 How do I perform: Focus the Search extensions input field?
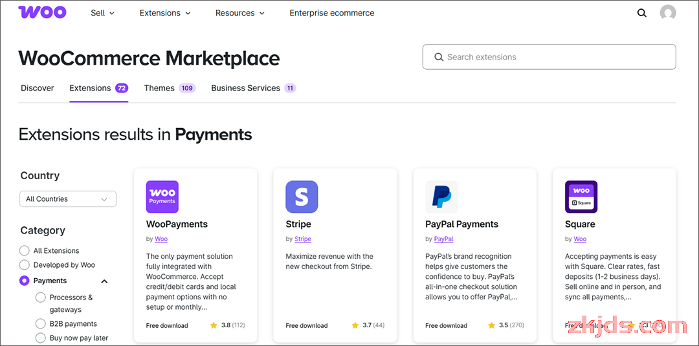point(549,57)
